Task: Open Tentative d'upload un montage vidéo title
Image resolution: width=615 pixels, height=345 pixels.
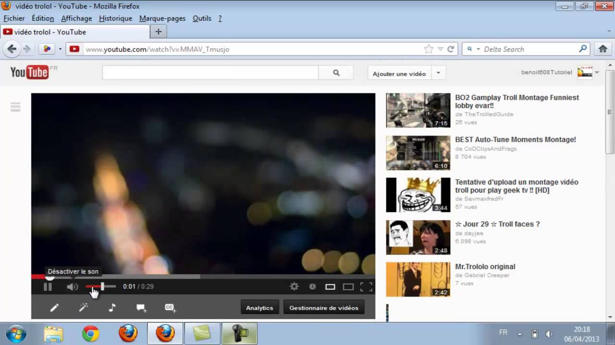Action: click(x=517, y=186)
